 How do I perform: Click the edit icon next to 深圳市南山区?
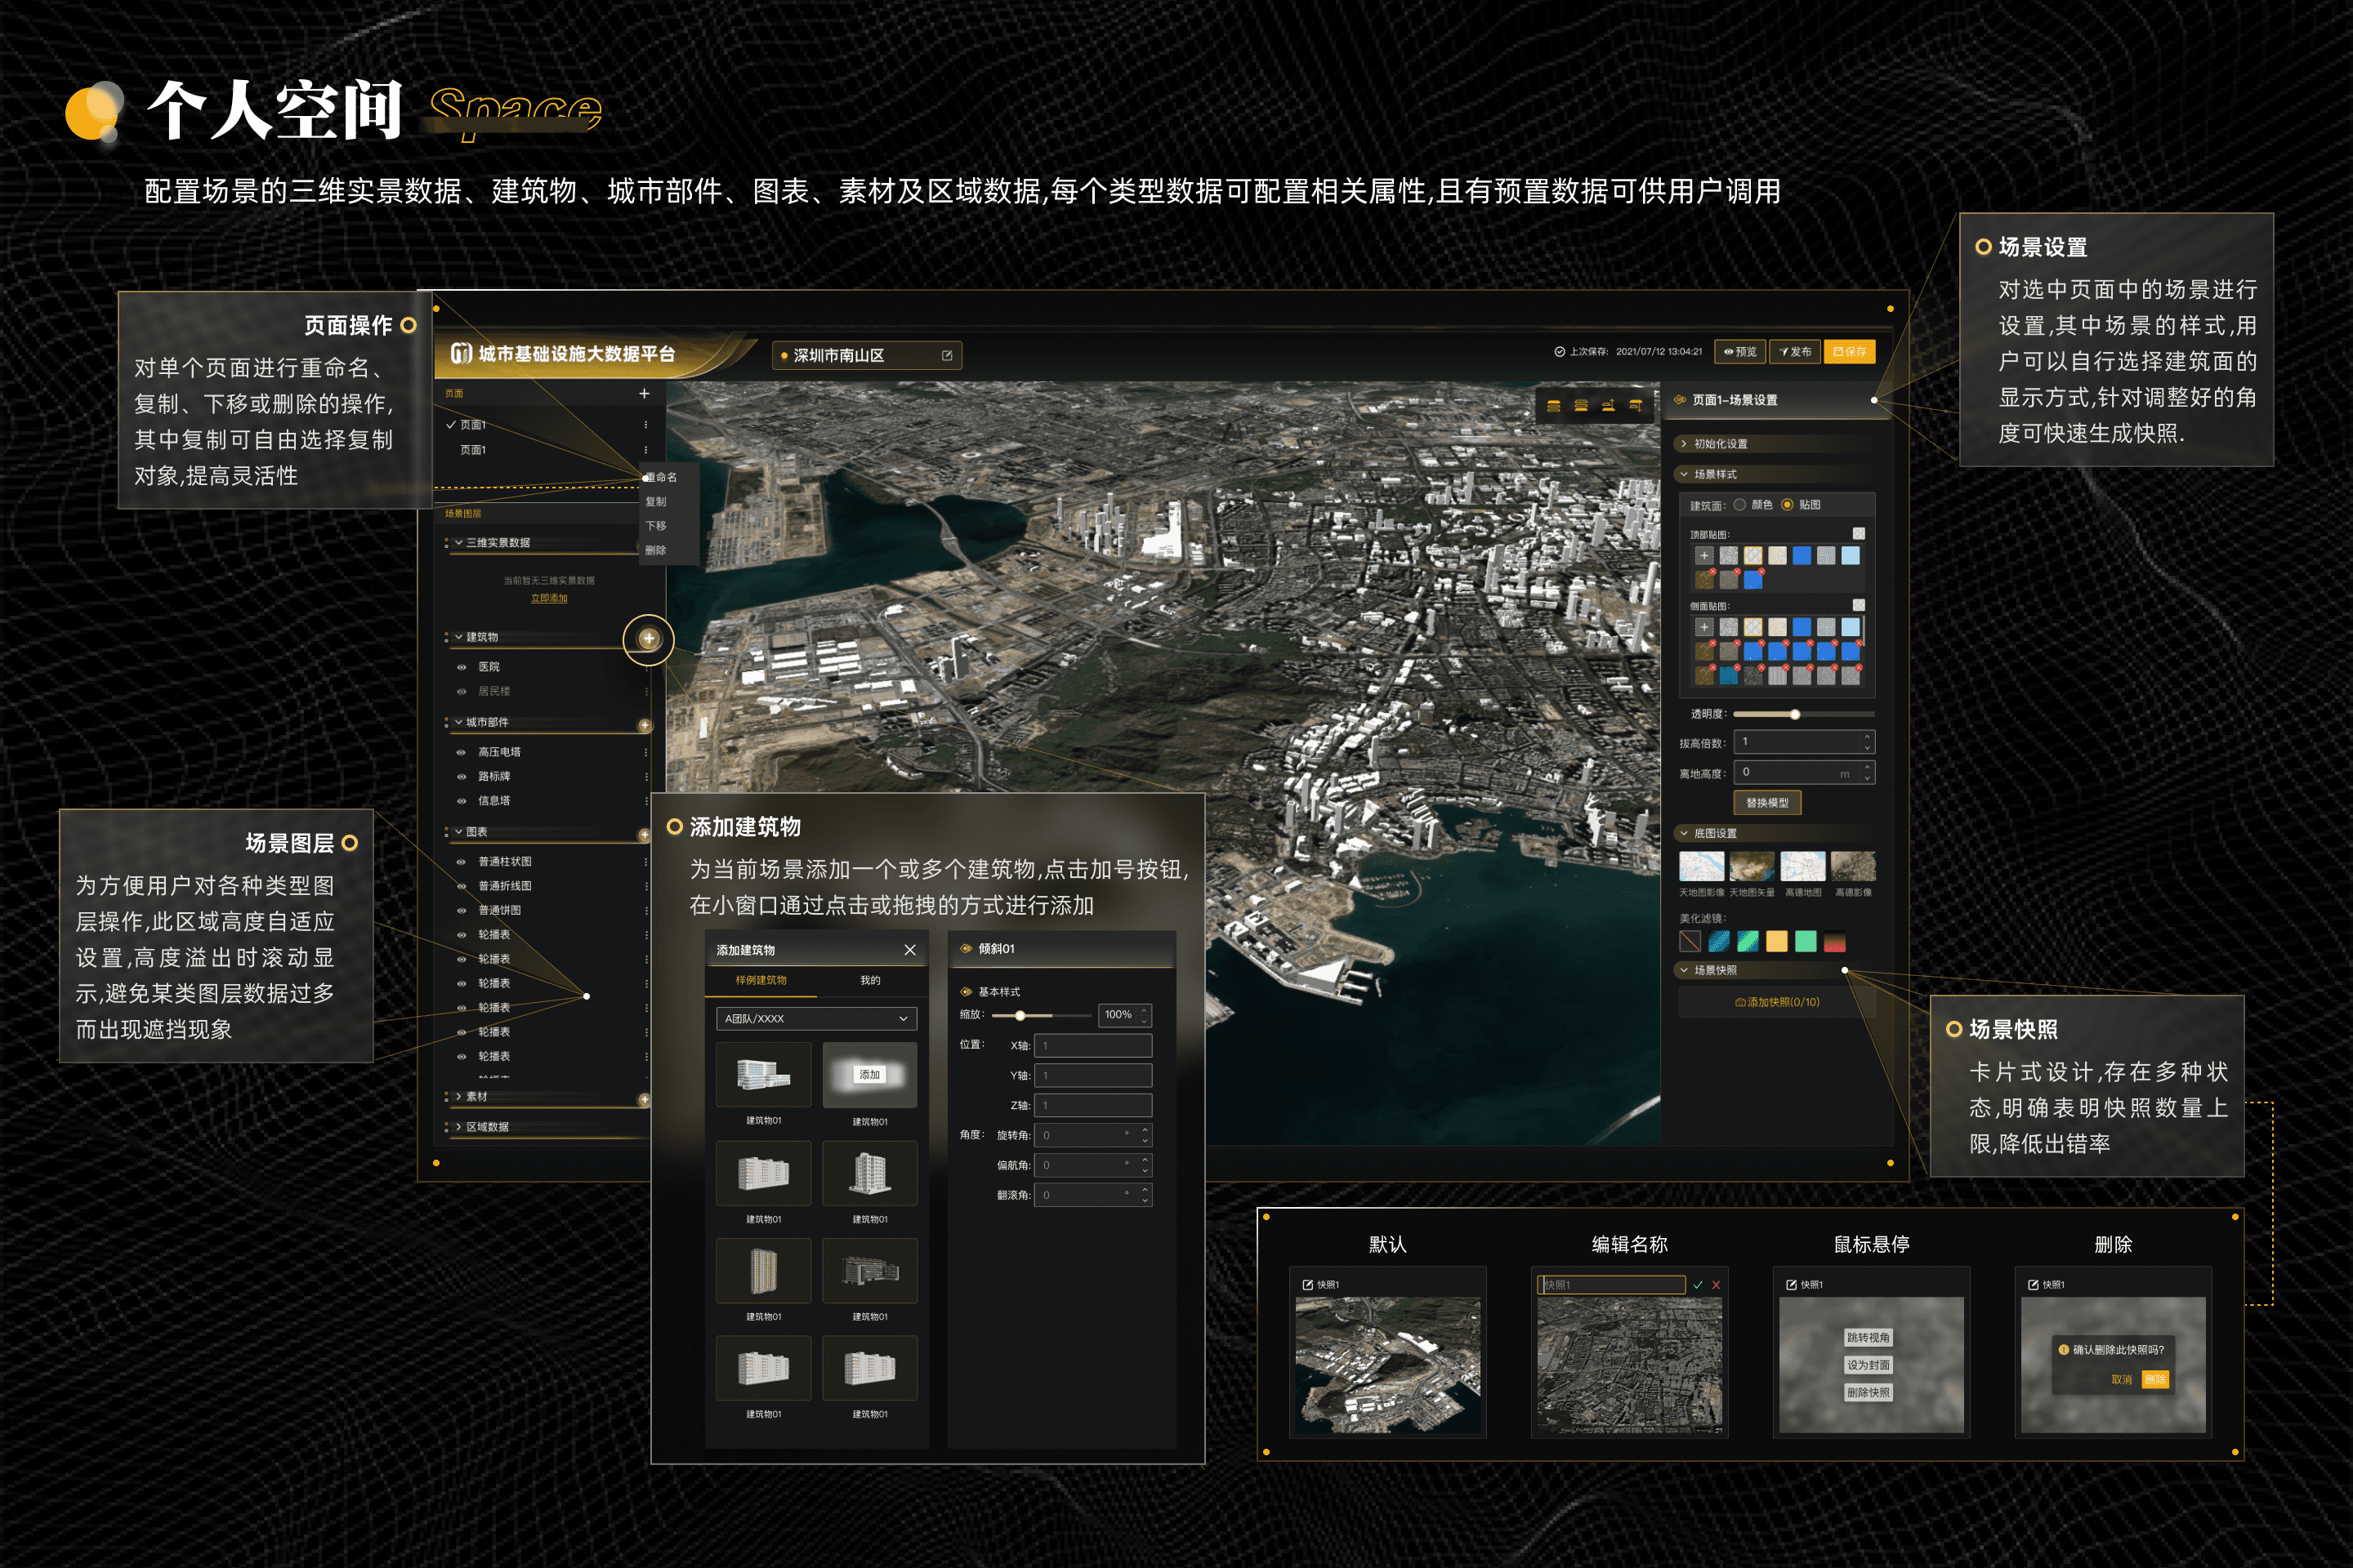[946, 356]
